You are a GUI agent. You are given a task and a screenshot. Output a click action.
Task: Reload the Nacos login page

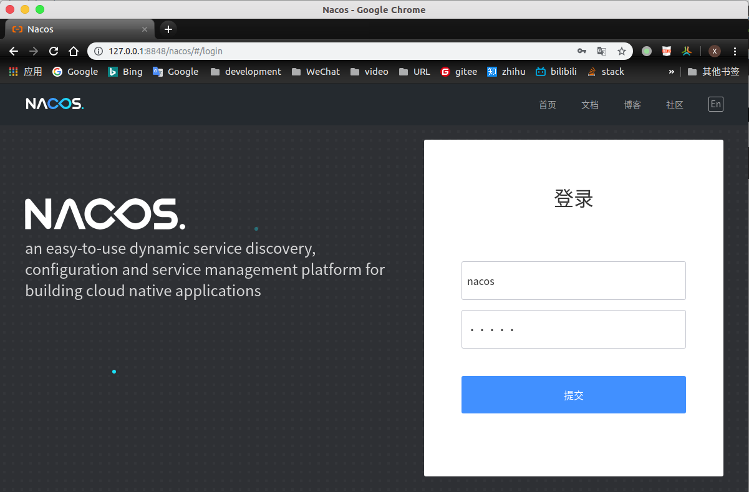click(54, 51)
